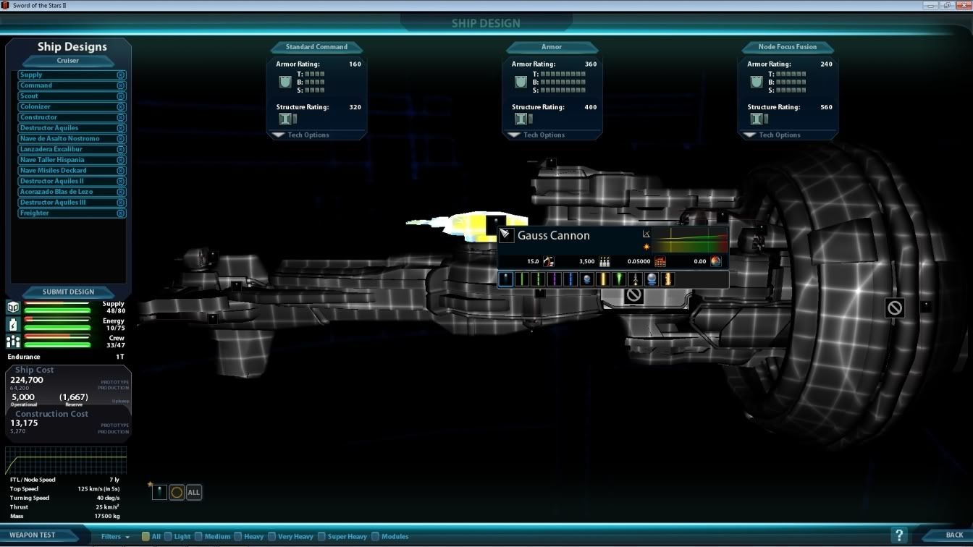This screenshot has height=547, width=973.
Task: Select the purple beam weapon icon
Action: tap(555, 279)
